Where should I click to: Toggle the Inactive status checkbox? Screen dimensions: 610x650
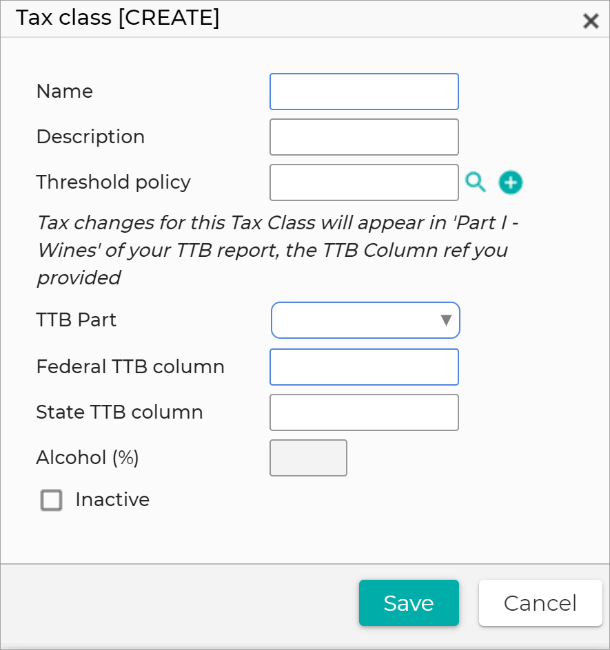click(52, 501)
